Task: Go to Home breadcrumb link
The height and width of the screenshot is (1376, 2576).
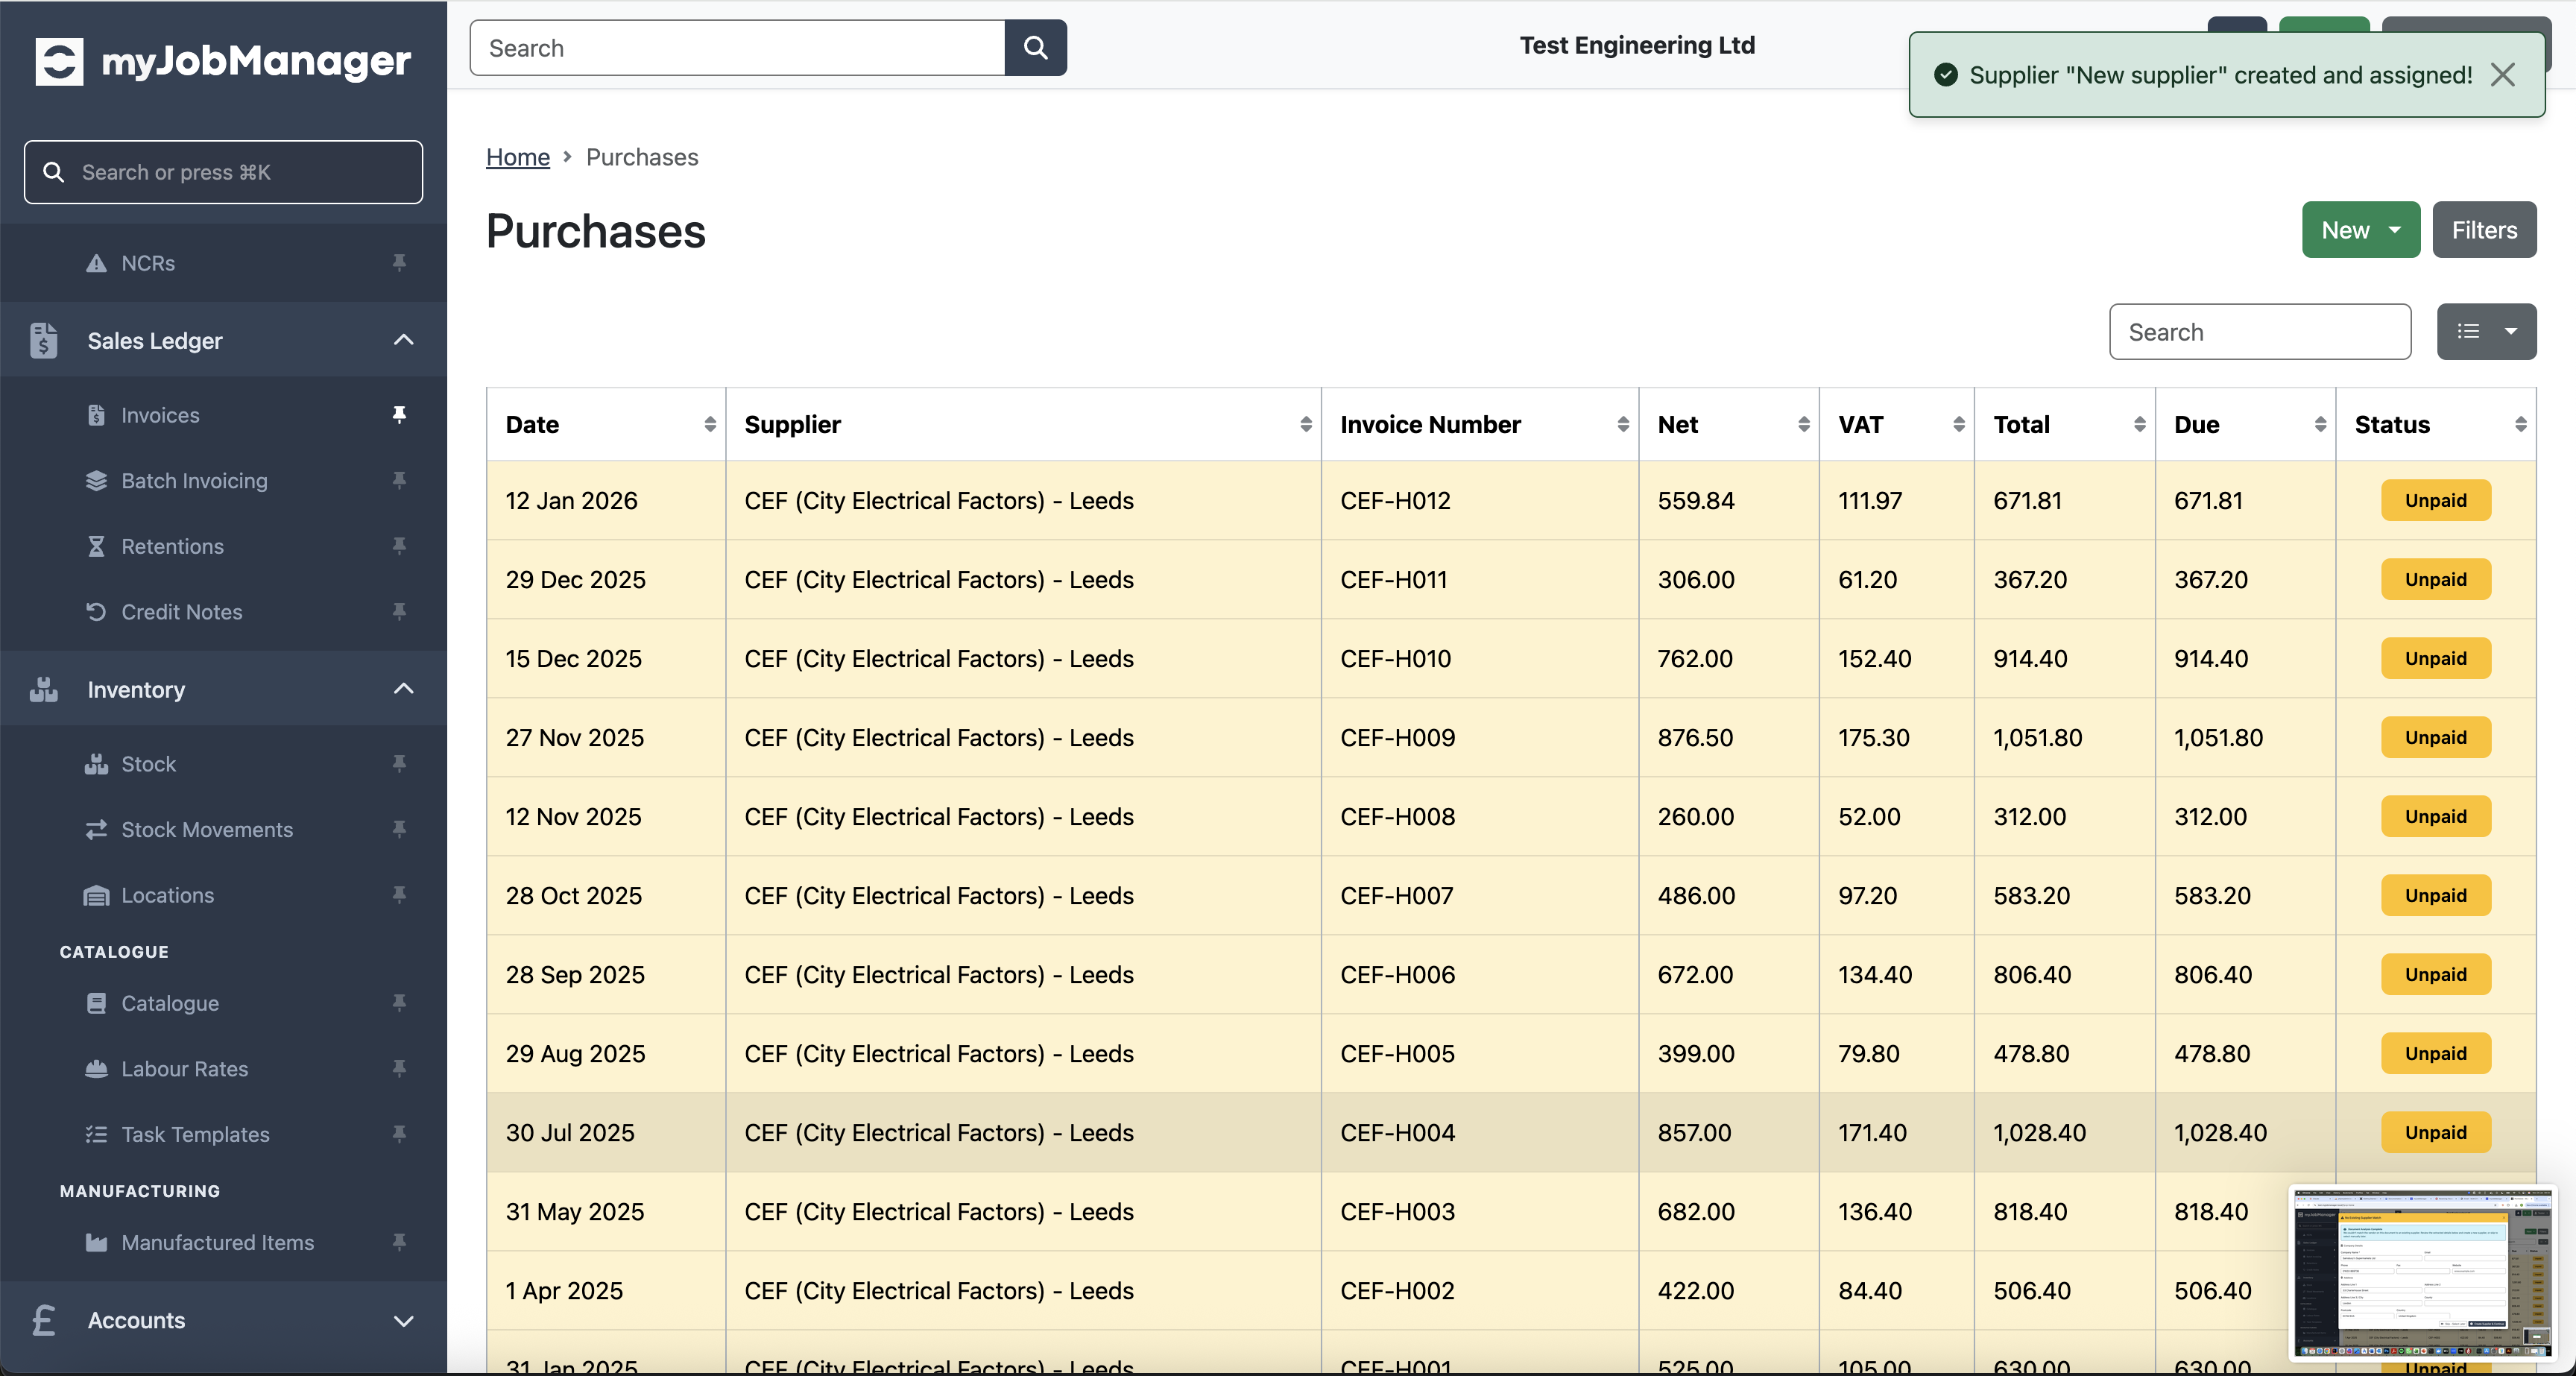Action: click(517, 157)
